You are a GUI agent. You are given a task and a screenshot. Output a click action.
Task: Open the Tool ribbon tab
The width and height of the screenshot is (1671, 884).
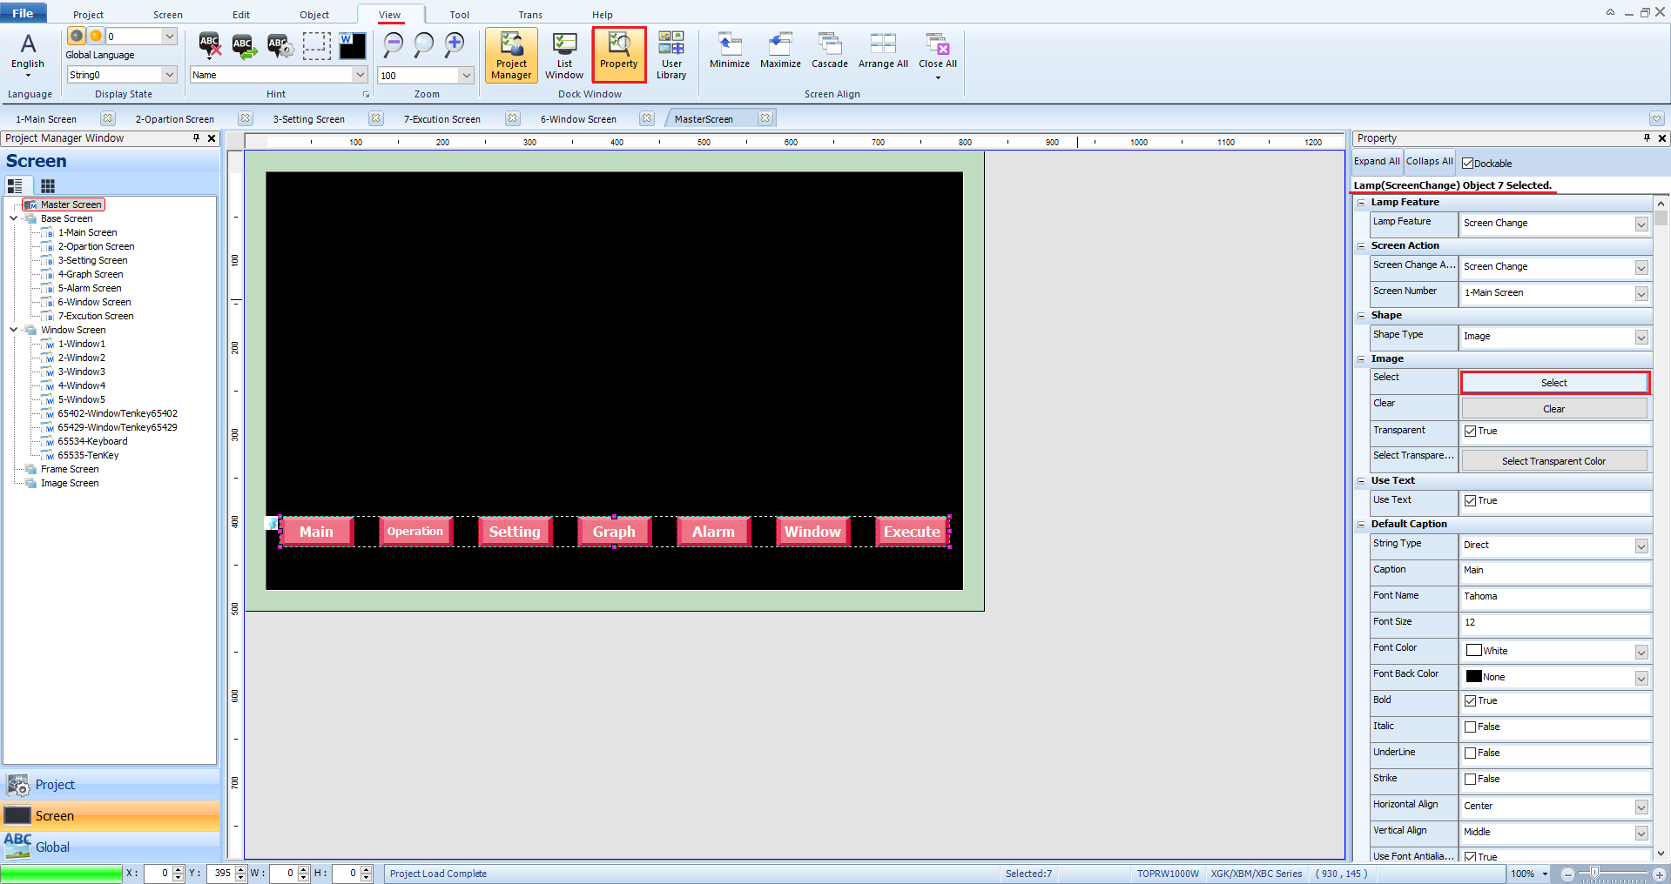[x=460, y=15]
